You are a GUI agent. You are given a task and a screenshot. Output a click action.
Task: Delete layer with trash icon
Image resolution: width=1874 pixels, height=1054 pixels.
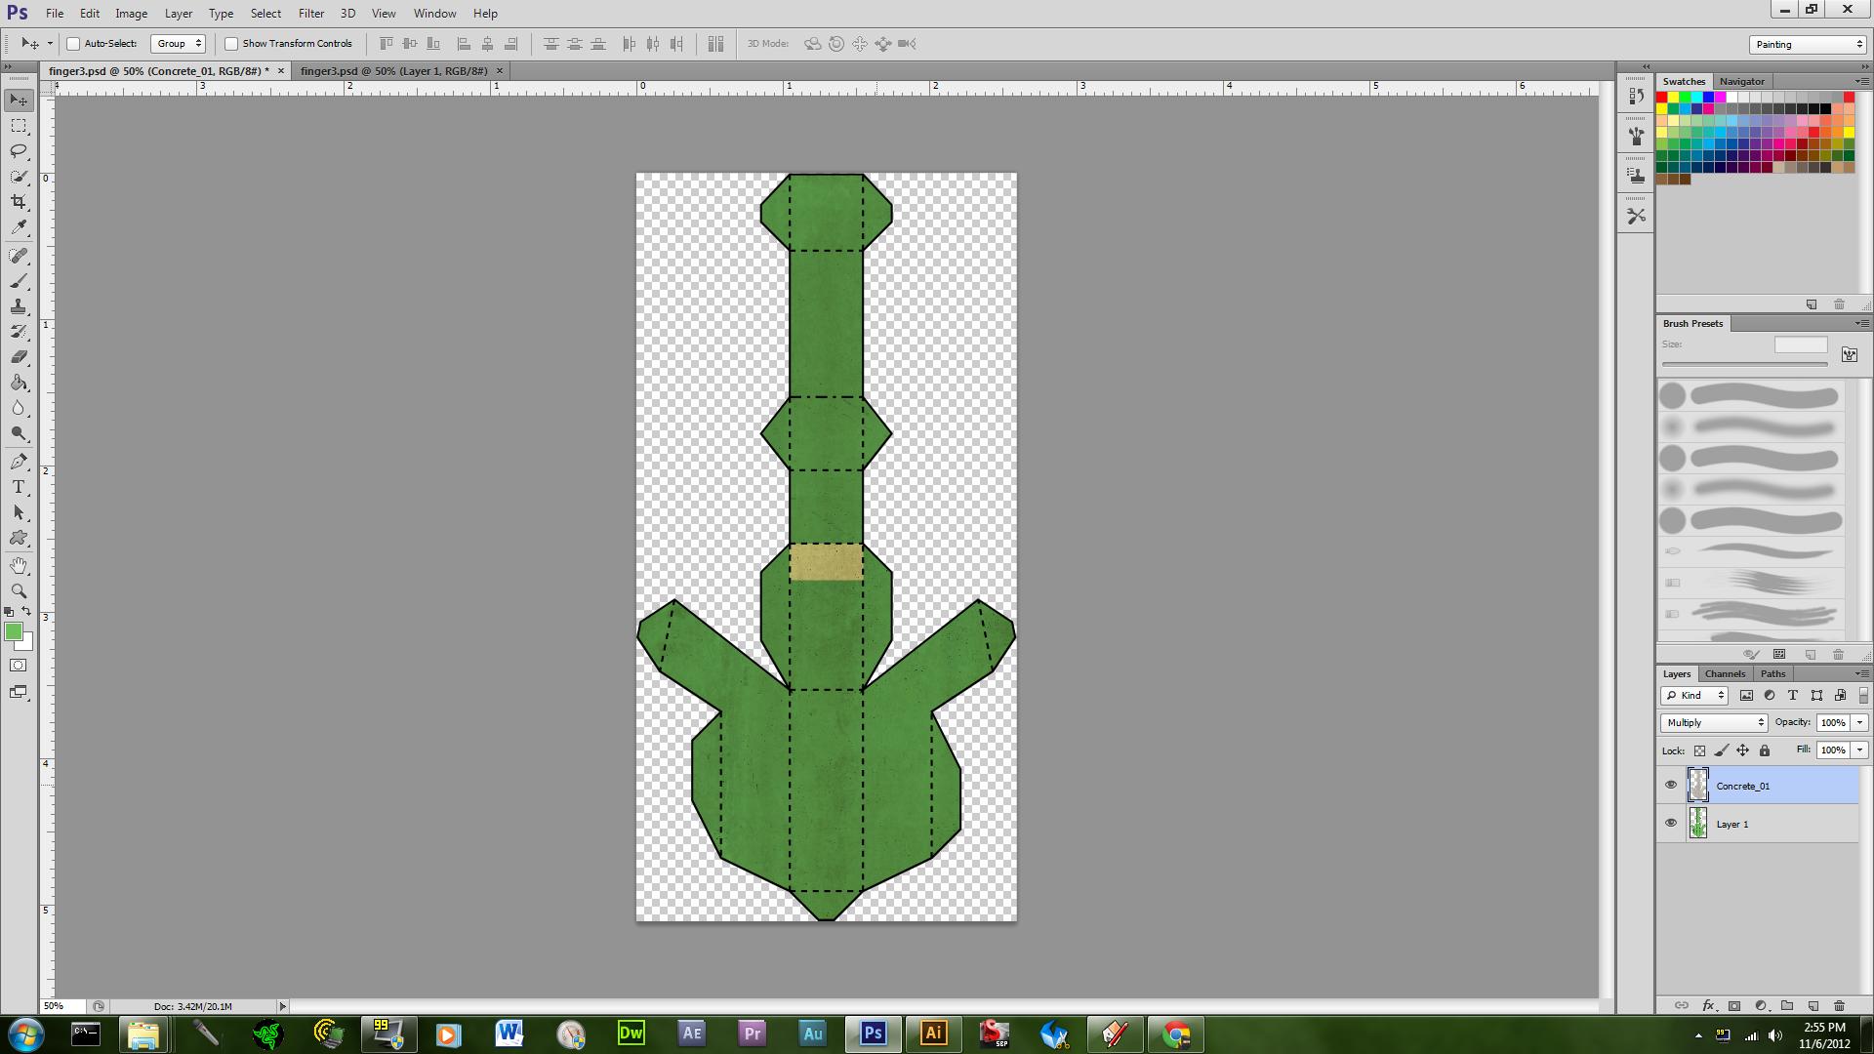(x=1839, y=1005)
